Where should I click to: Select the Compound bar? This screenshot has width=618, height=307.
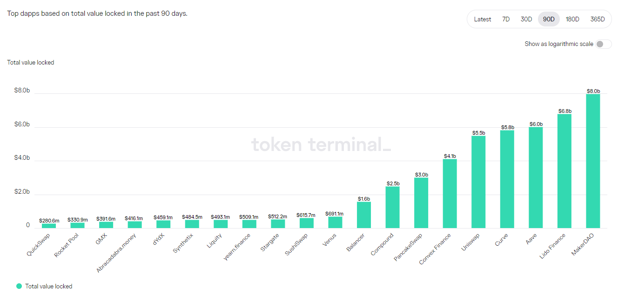(392, 207)
